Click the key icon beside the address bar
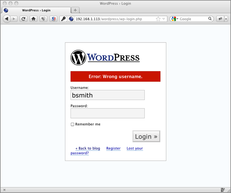Viewport: 231px width, 193px height. pyautogui.click(x=63, y=19)
